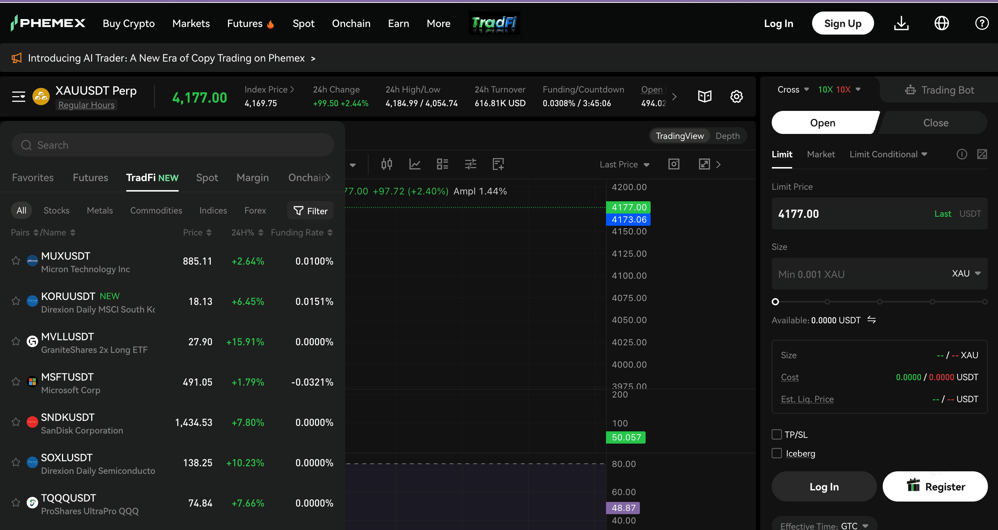The image size is (998, 530).
Task: Expand more ticker stats arrow
Action: click(674, 96)
